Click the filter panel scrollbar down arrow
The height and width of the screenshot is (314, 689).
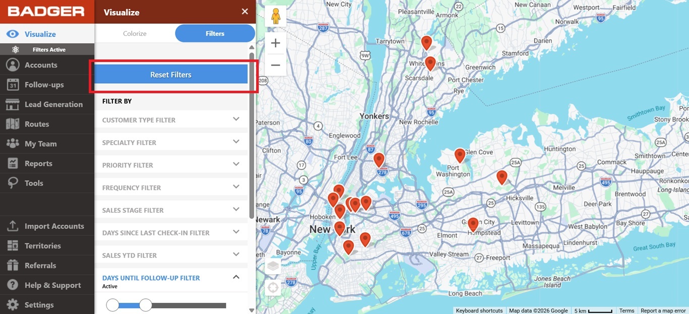252,310
